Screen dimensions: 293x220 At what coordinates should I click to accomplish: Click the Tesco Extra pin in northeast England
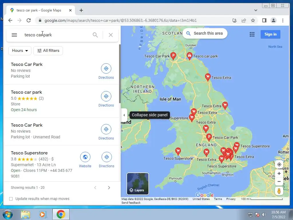[x=208, y=77]
